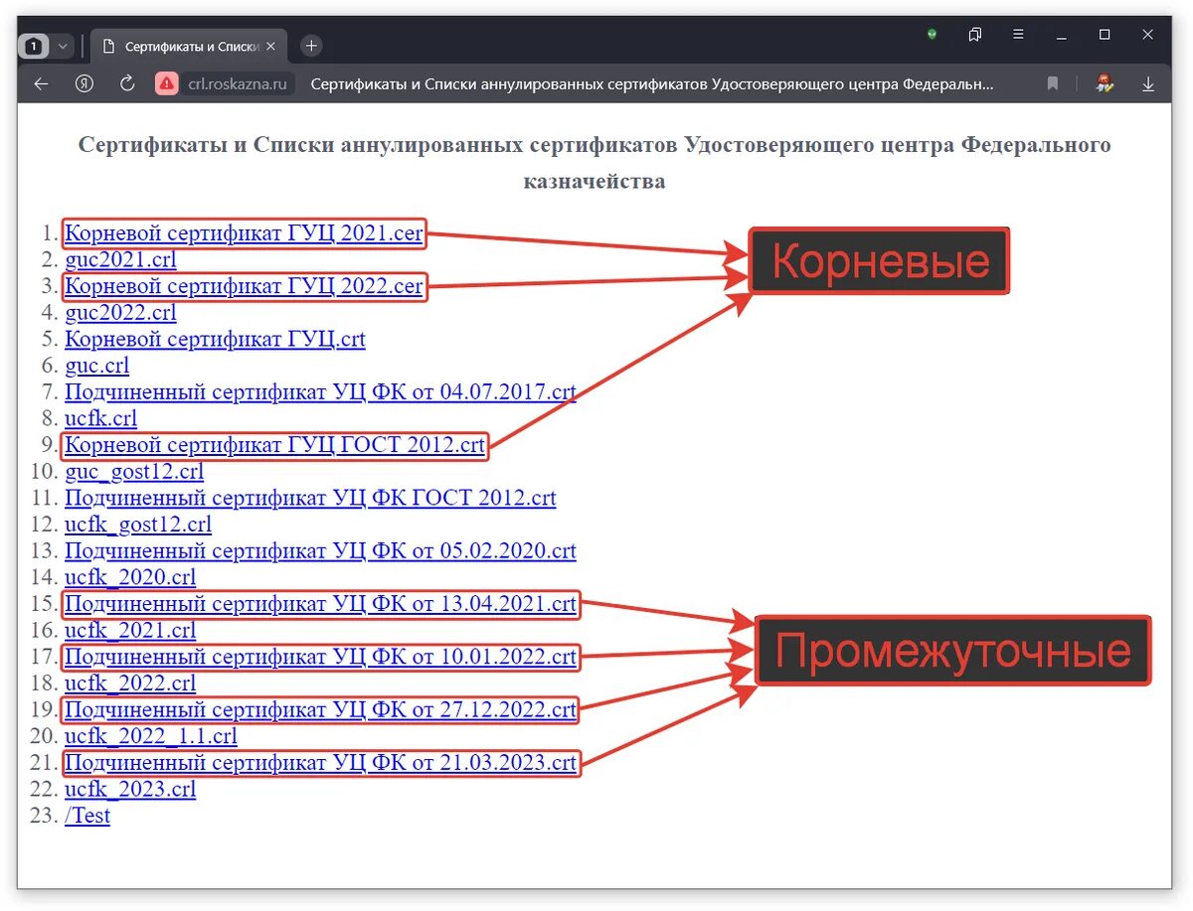The width and height of the screenshot is (1193, 911).
Task: Open the guc_gost12.crl link
Action: (134, 472)
